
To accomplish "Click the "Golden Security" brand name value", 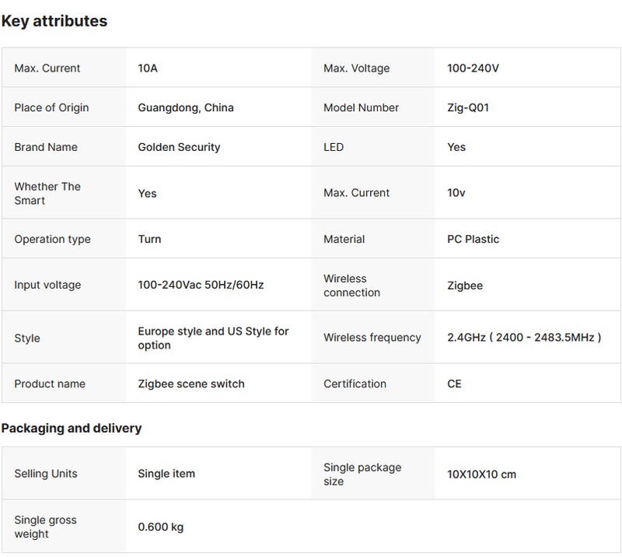I will click(179, 147).
